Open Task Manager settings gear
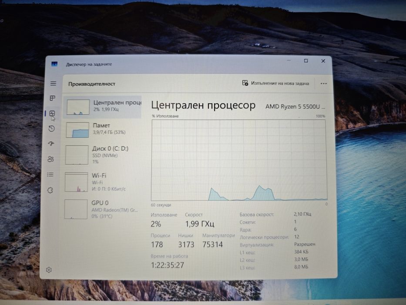 49,270
